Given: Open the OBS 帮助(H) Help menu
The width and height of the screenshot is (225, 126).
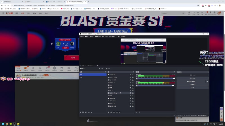Looking at the screenshot, I should 123,36.
